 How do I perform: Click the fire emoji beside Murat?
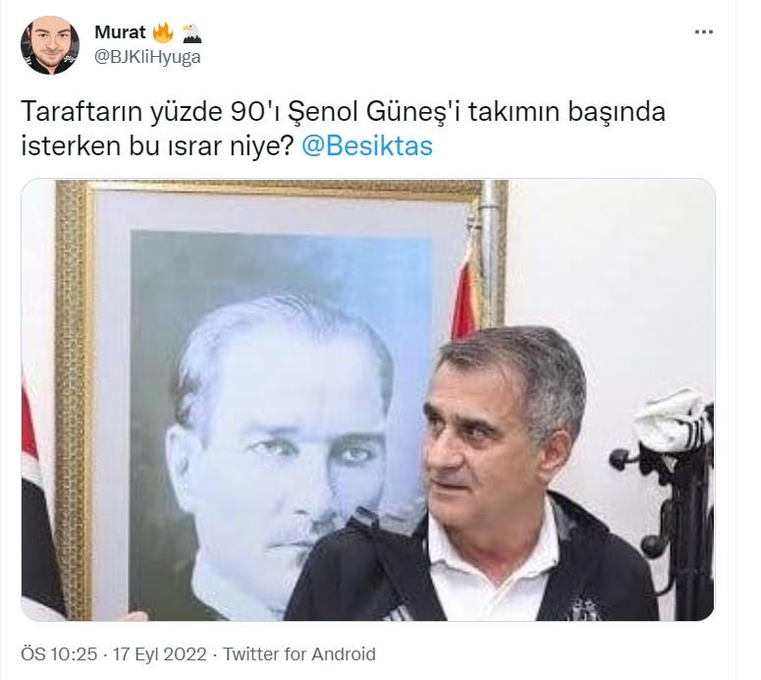[x=163, y=33]
